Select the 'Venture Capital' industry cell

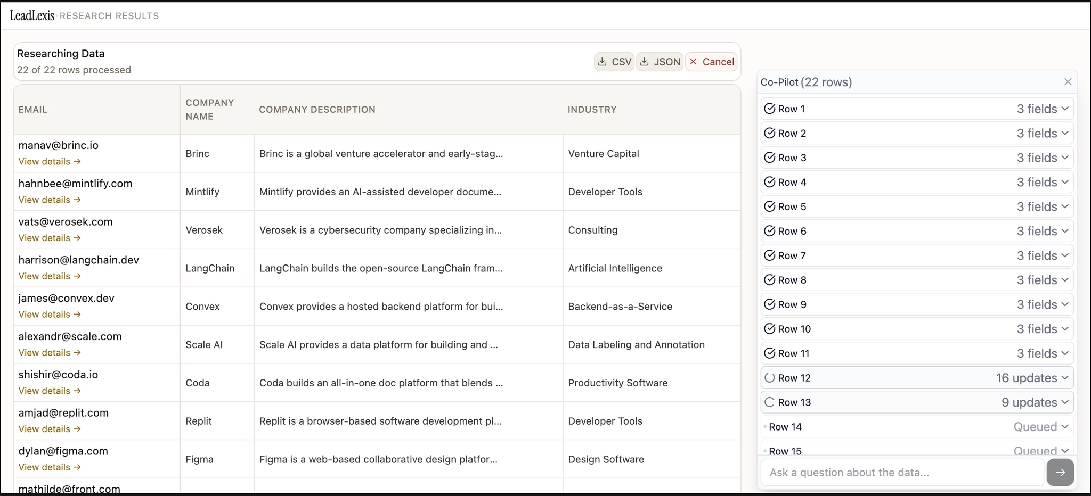(652, 153)
